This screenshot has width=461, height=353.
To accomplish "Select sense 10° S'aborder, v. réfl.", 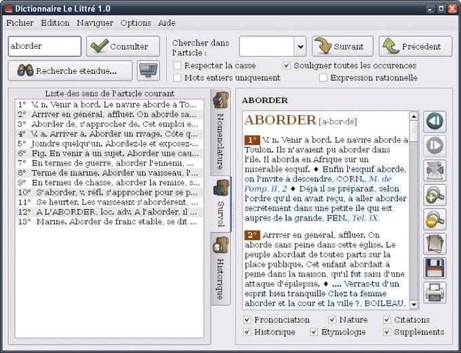I will coord(109,192).
